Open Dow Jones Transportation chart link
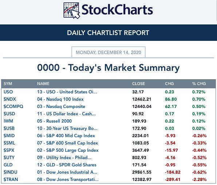This screenshot has width=217, height=185. tap(68, 180)
